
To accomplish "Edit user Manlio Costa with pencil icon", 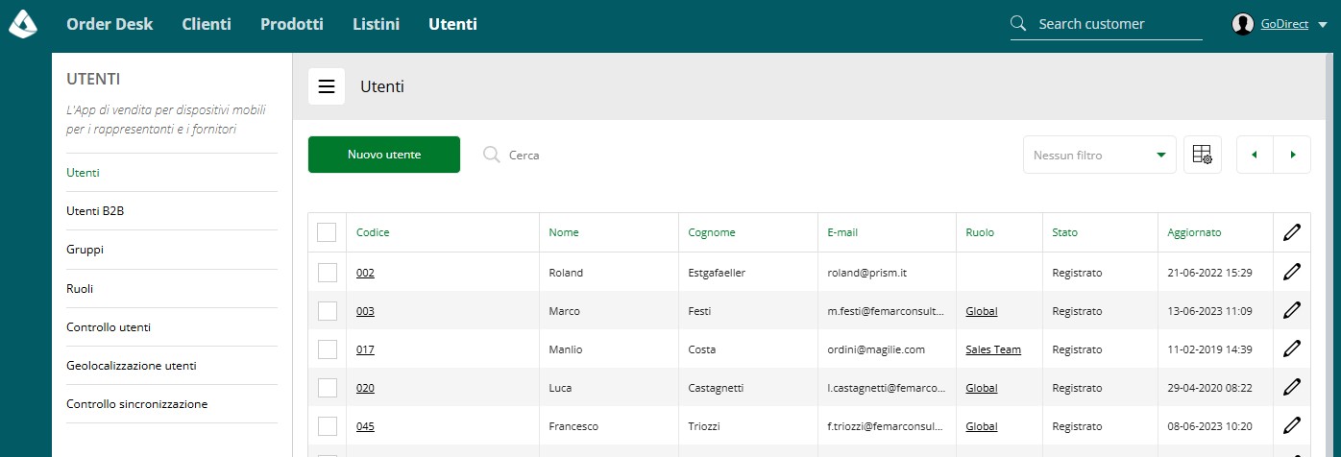I will coord(1292,349).
